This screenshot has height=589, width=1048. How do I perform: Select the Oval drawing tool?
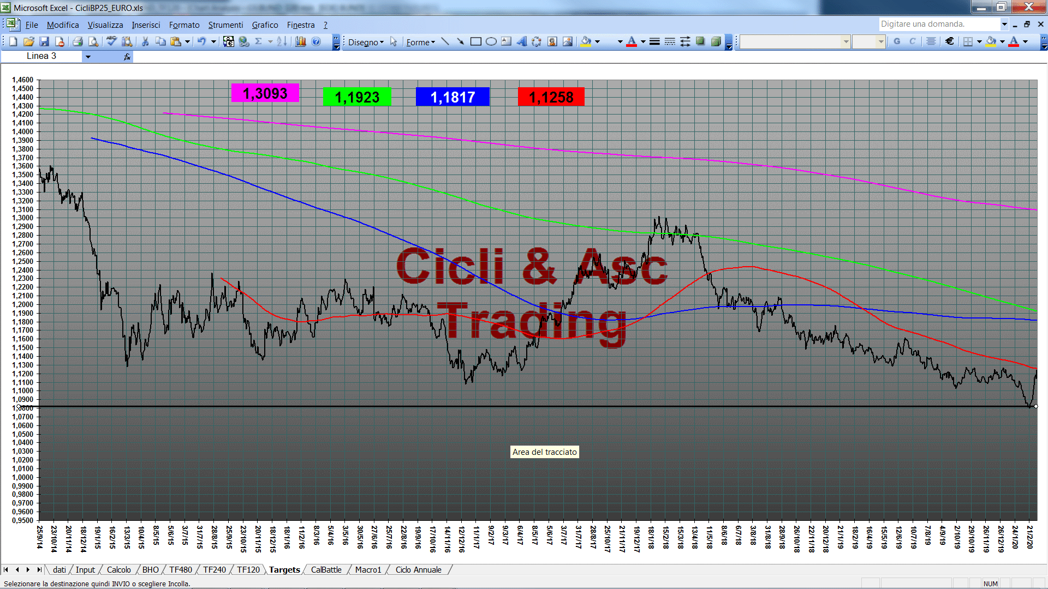click(x=491, y=42)
